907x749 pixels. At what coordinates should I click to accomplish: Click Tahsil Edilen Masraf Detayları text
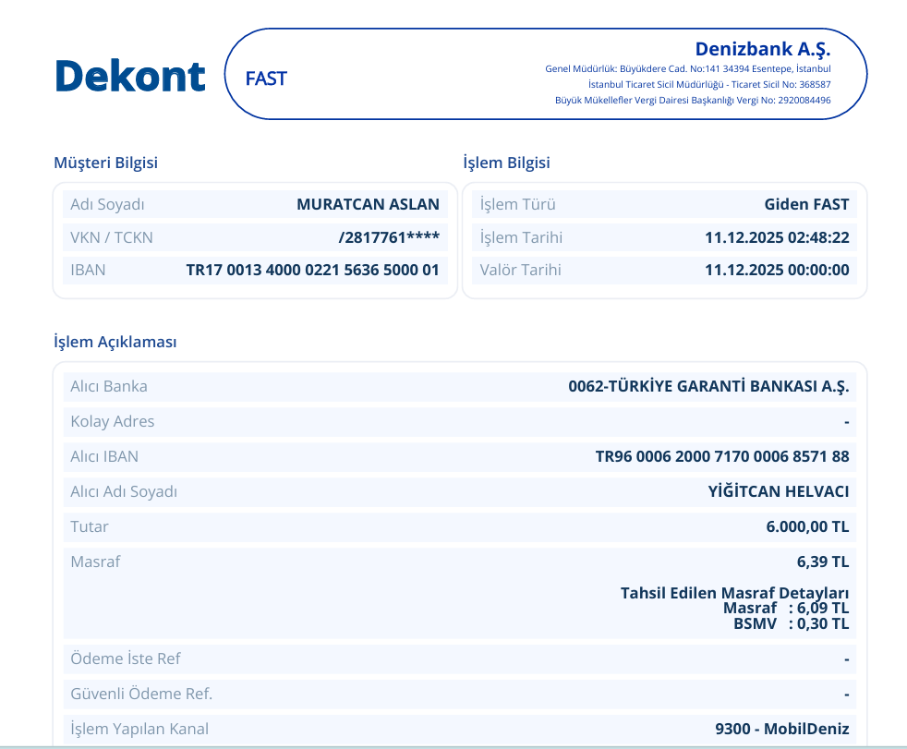pos(734,594)
